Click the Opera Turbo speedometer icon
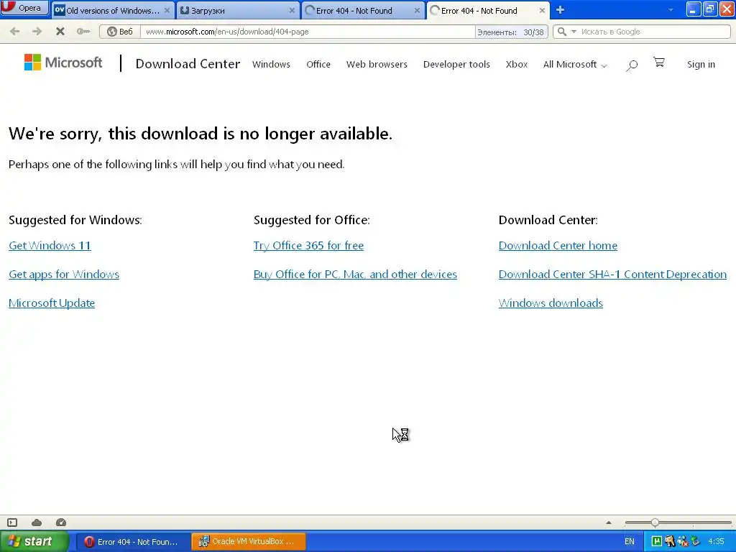 61,523
